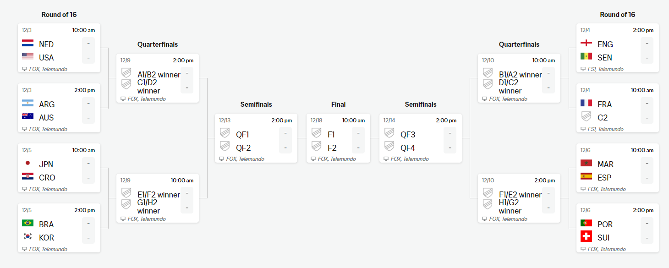Click the England flag icon
The width and height of the screenshot is (669, 268).
[x=586, y=44]
